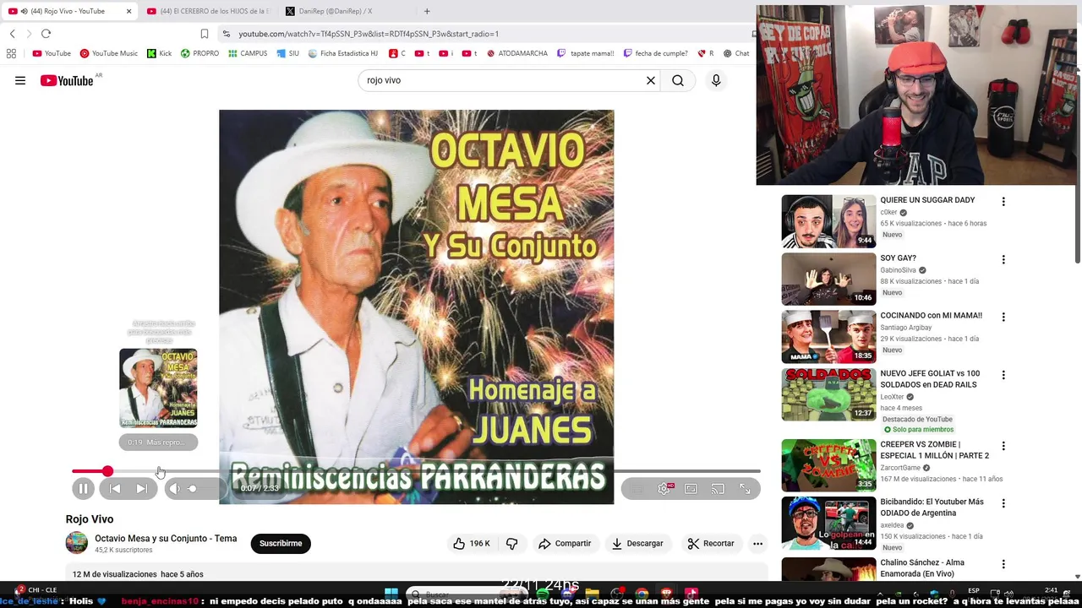Click the channel avatar of Octavio Mesa
The image size is (1082, 608).
(77, 543)
